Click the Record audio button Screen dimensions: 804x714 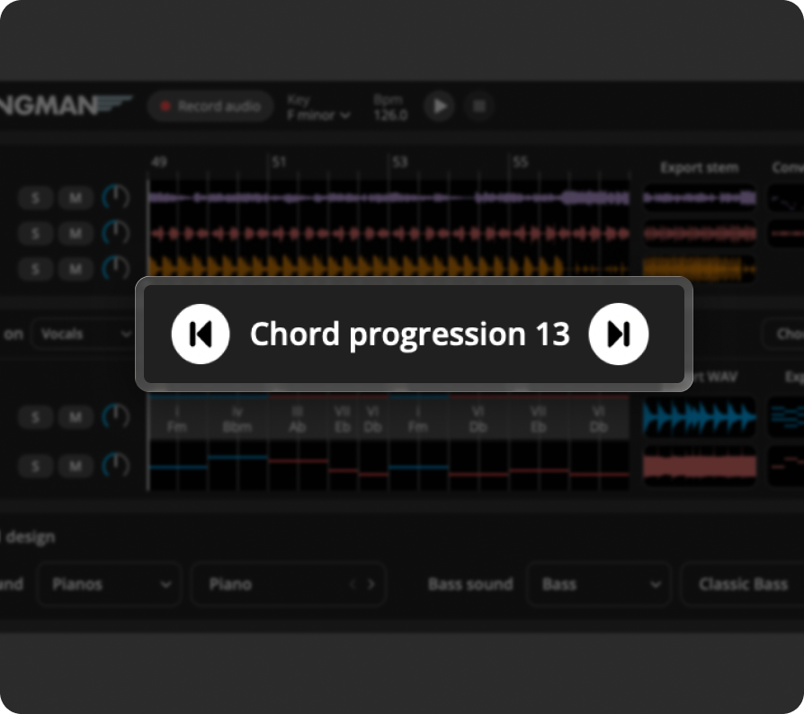210,106
